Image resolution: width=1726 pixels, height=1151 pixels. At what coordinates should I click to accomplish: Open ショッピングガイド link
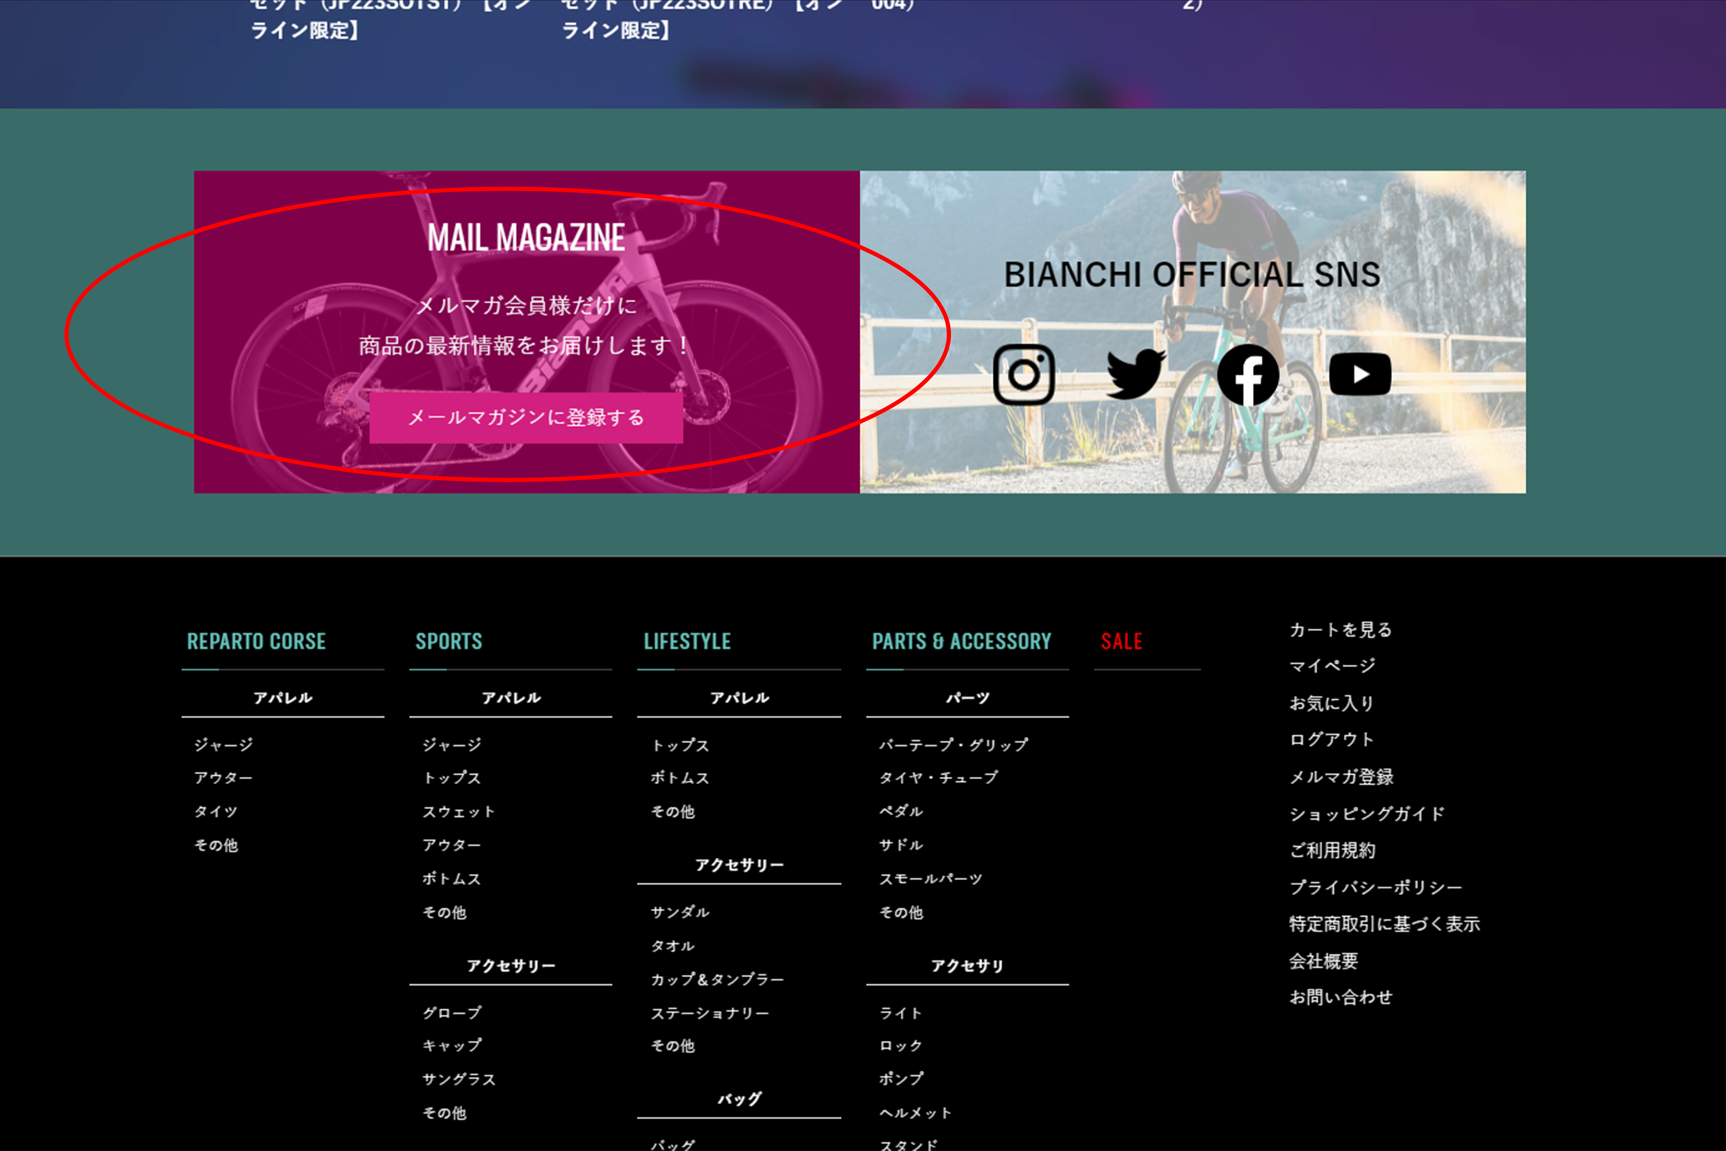1367,814
